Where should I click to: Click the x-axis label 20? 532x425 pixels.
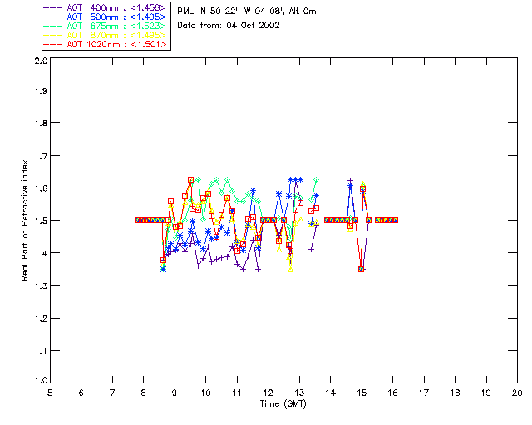click(x=517, y=393)
